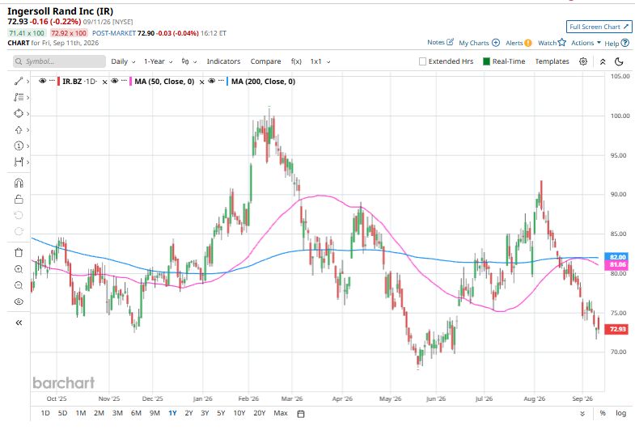Hide the MA (50, Close, 0) indicator eye
This screenshot has width=635, height=430.
tap(115, 82)
